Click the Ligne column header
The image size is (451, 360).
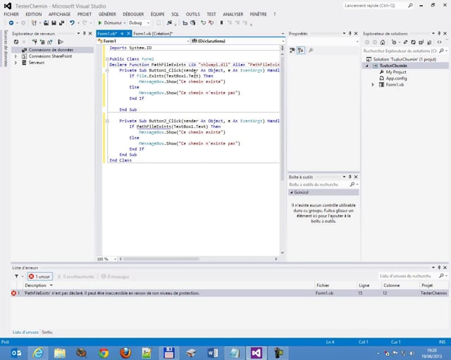364,285
